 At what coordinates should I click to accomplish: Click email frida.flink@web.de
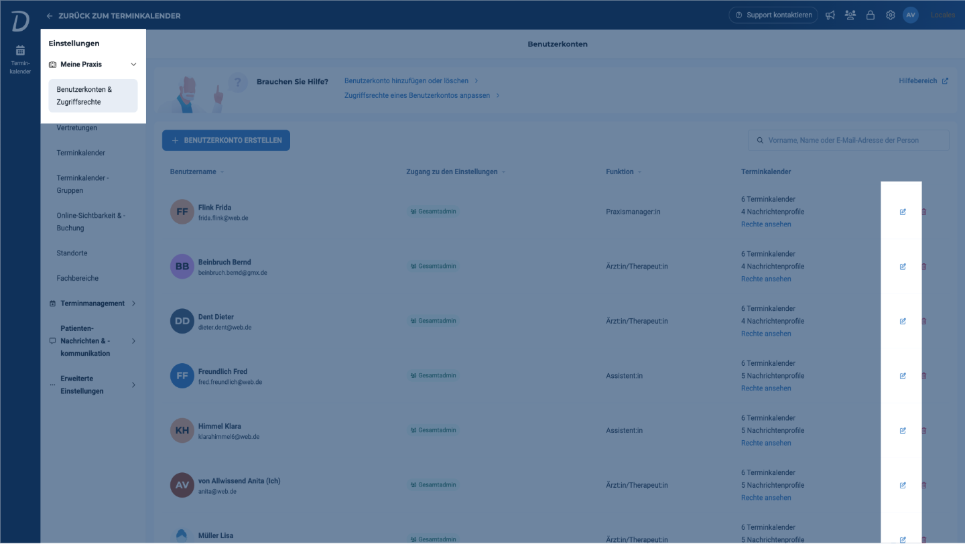[x=223, y=218]
